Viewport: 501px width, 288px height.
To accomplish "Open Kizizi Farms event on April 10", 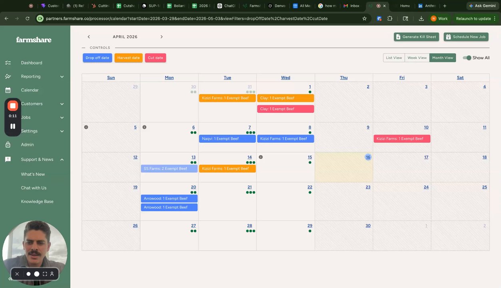I will 402,139.
